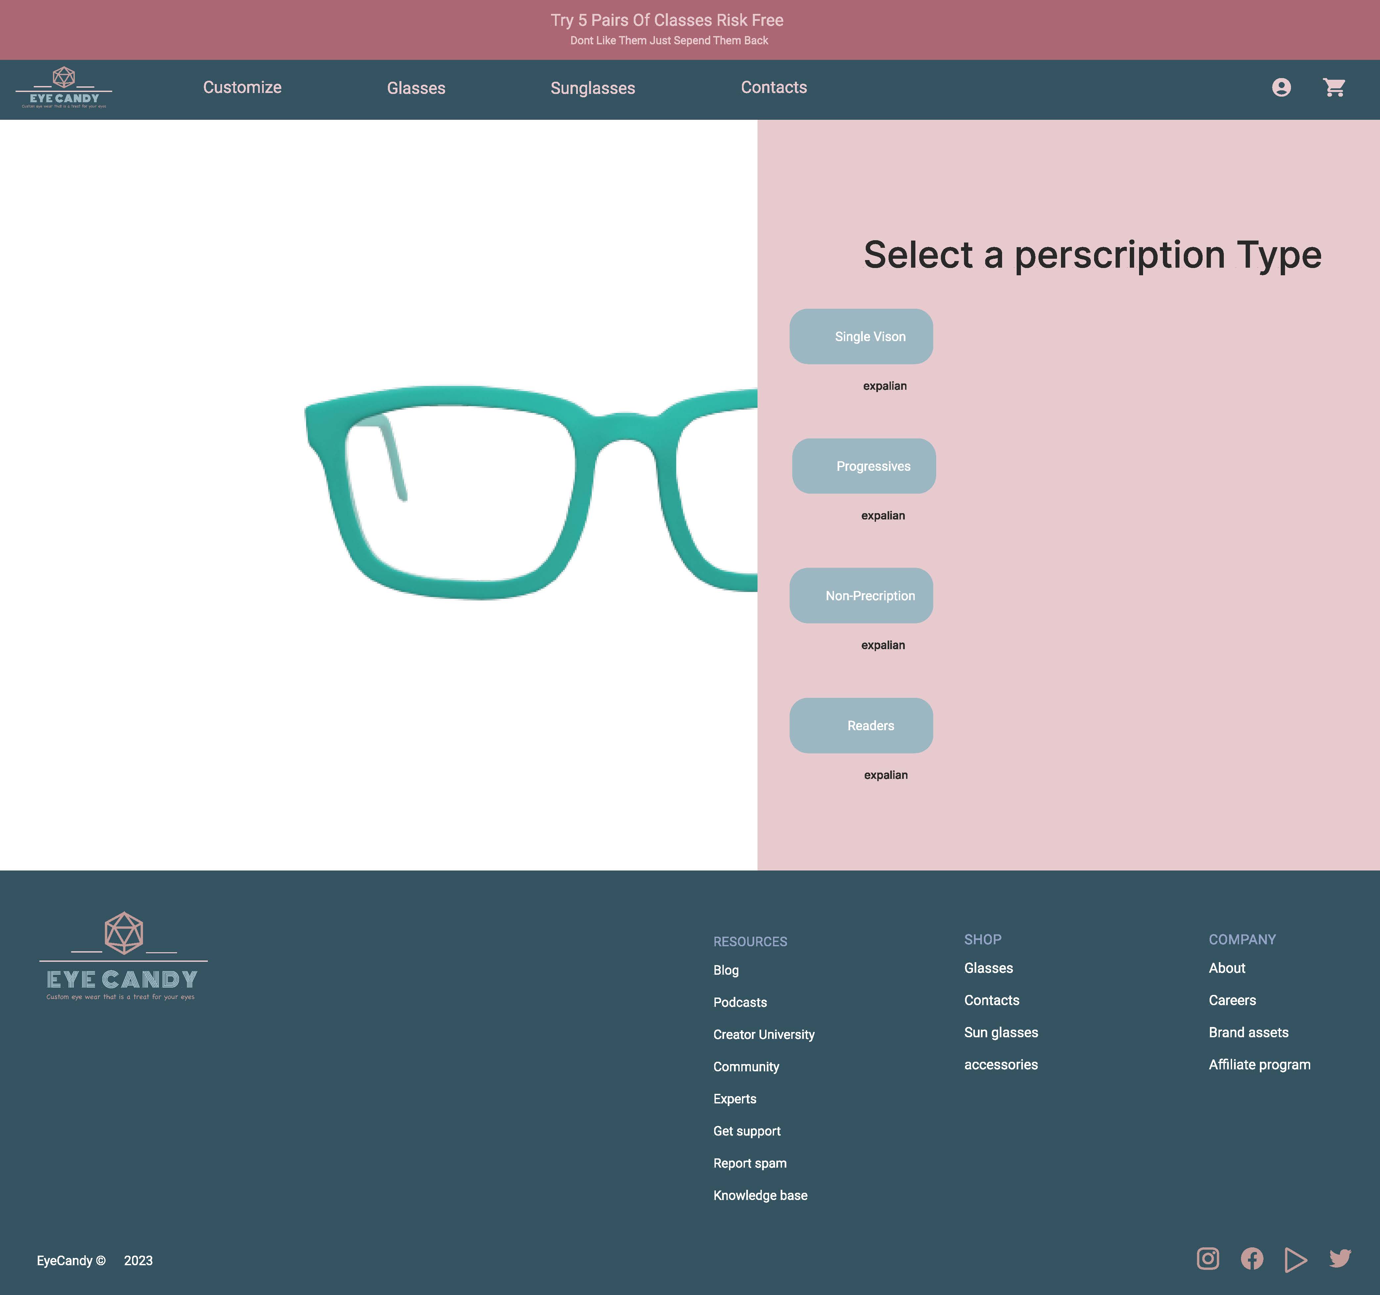1380x1295 pixels.
Task: Open EyeCandy's Instagram page
Action: click(1208, 1260)
